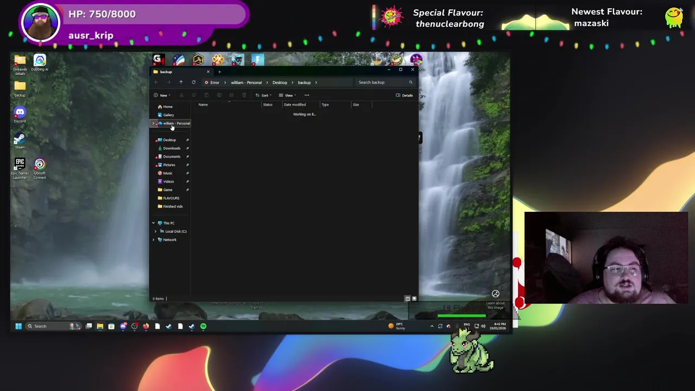Click the Delete trash icon in toolbar
The height and width of the screenshot is (391, 695).
pos(244,95)
